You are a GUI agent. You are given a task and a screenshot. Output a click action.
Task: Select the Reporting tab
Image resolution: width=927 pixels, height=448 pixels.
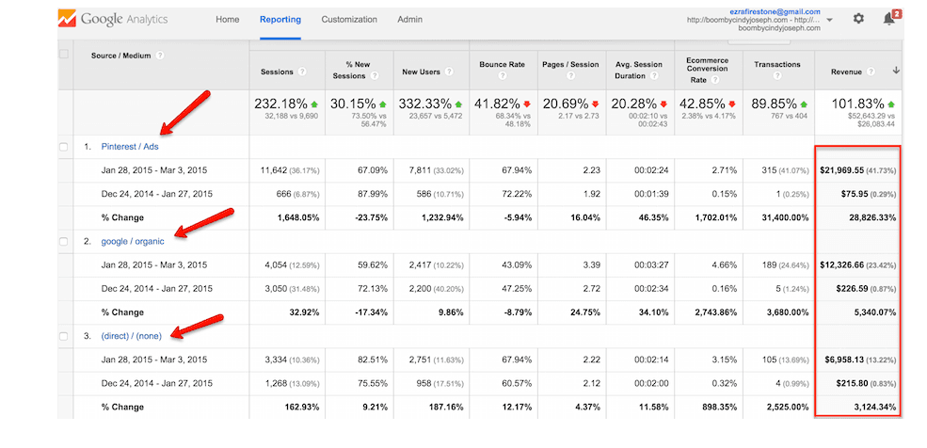tap(280, 20)
